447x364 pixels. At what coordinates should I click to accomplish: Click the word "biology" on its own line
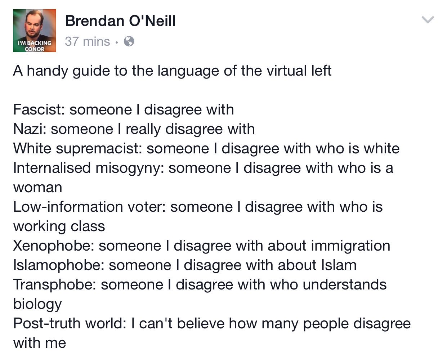pyautogui.click(x=37, y=304)
